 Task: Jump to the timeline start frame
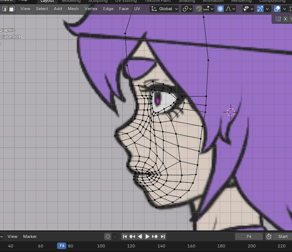[x=124, y=236]
